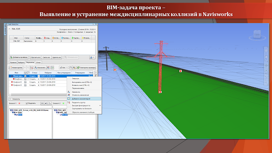Screen dimensions: 272x153
Task: Switch to the Правила tab
Action: pyautogui.click(x=13, y=62)
